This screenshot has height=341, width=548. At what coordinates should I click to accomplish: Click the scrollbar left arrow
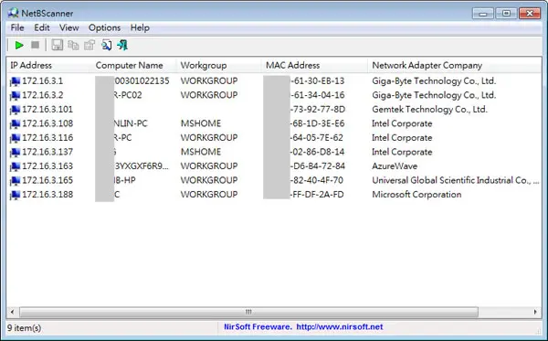pyautogui.click(x=12, y=312)
